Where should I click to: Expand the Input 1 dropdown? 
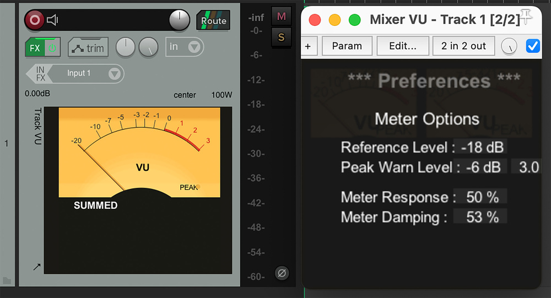(114, 73)
